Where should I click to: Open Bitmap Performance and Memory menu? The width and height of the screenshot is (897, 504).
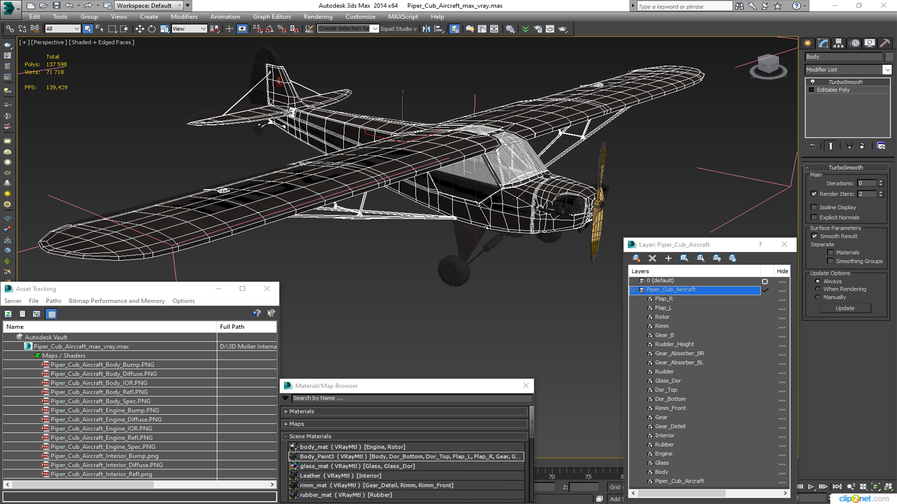[x=117, y=301]
